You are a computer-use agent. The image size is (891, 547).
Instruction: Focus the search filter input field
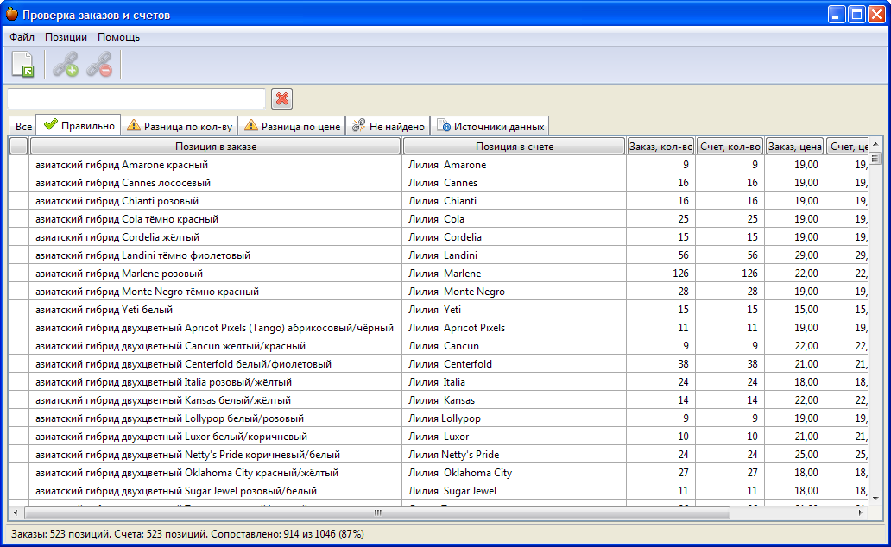pos(136,99)
